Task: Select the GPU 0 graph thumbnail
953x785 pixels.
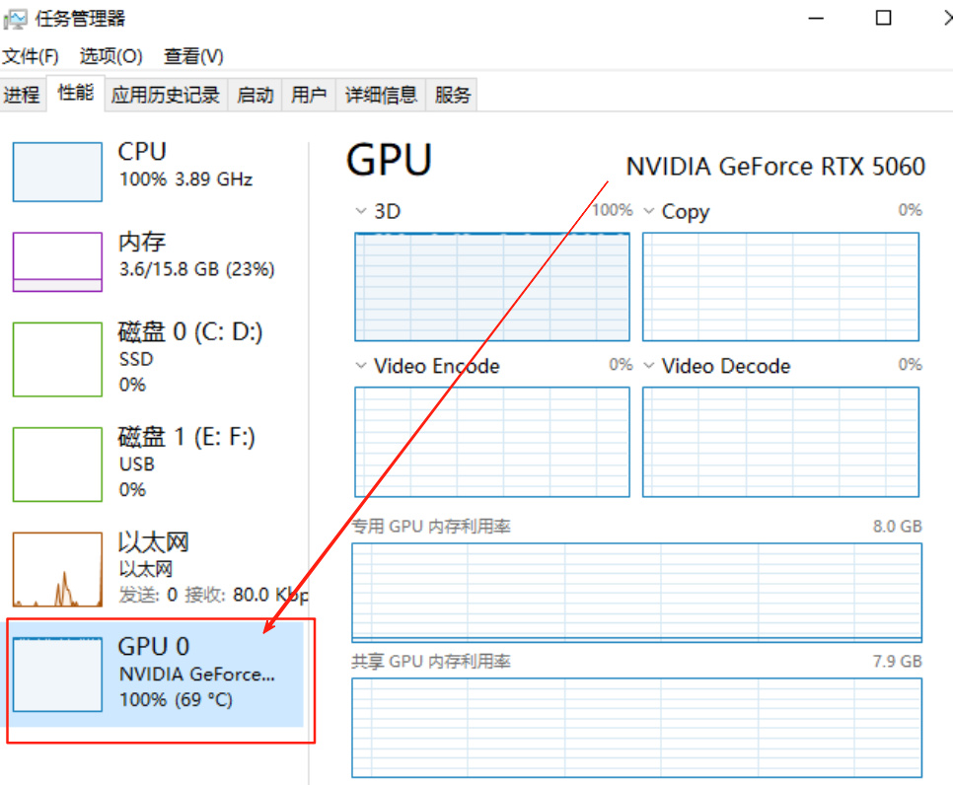Action: click(57, 675)
